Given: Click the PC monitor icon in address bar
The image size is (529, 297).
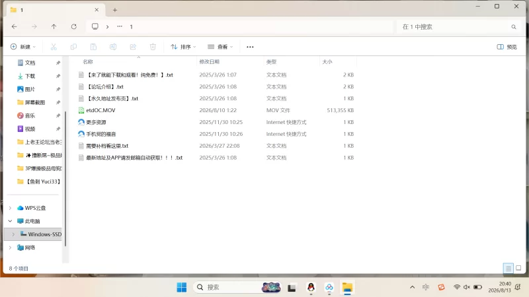Looking at the screenshot, I should click(x=95, y=26).
